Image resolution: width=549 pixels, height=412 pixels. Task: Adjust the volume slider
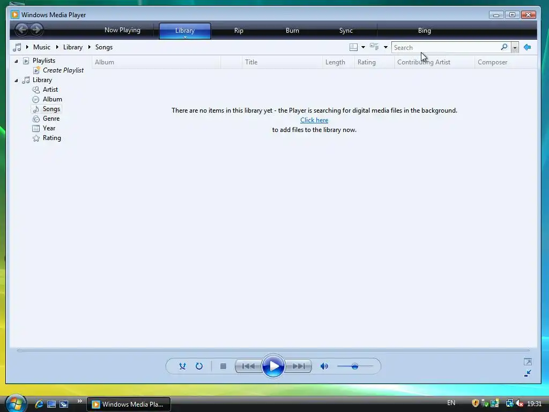click(355, 366)
